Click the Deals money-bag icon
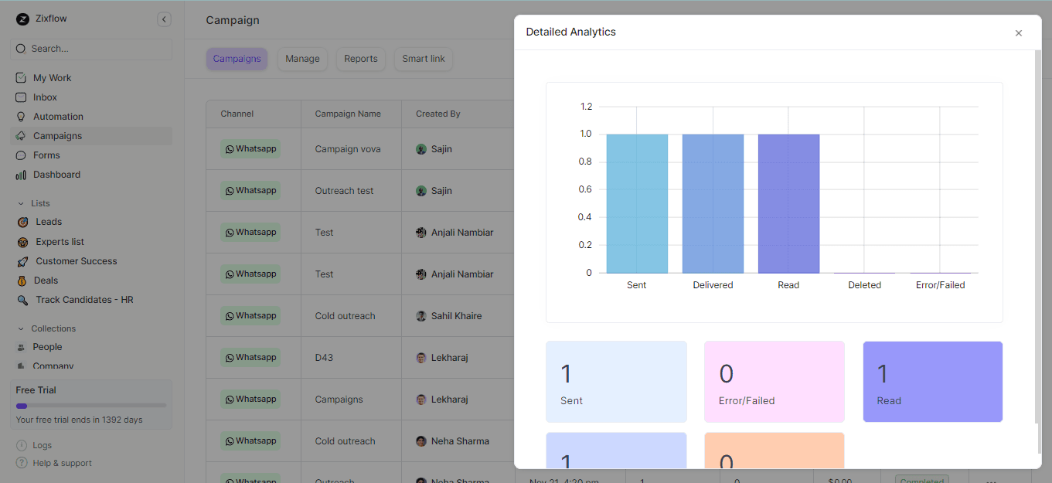Viewport: 1052px width, 483px height. tap(22, 280)
